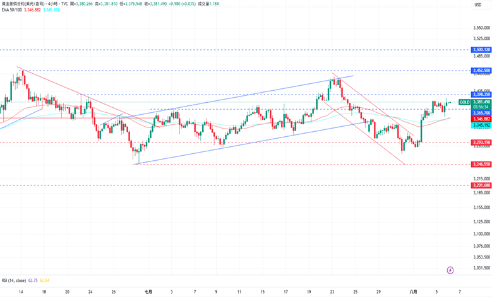Click the cyan EMA value 3,345.192 in legend

tap(51, 10)
